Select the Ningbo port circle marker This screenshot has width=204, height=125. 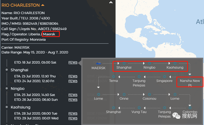pos(149,63)
